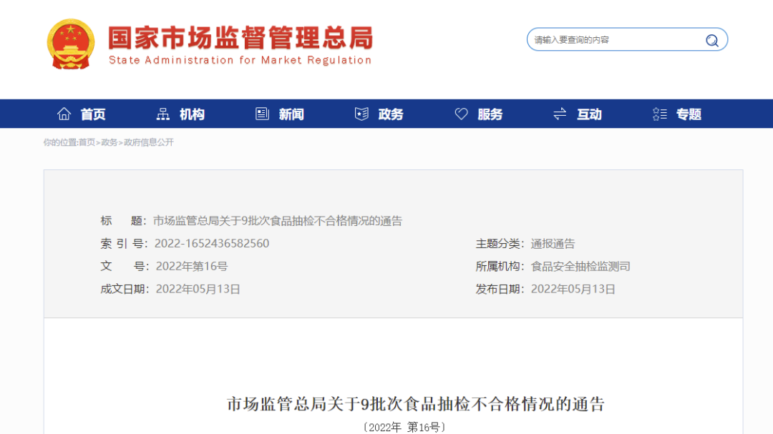Click the 你的位置 breadcrumb label
773x434 pixels.
coord(60,142)
